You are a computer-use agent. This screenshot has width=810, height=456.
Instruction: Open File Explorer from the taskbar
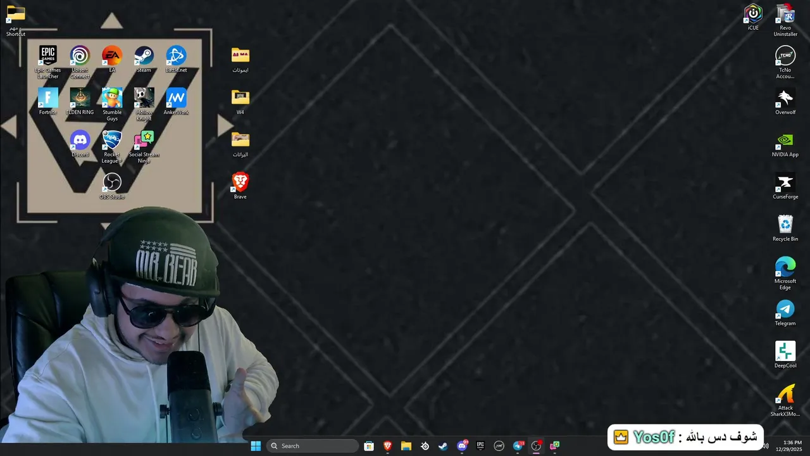pyautogui.click(x=406, y=446)
